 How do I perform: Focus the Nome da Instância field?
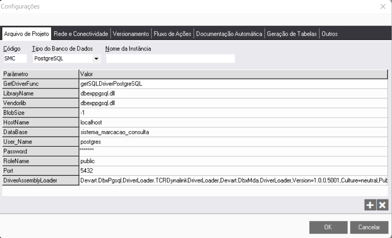point(170,59)
